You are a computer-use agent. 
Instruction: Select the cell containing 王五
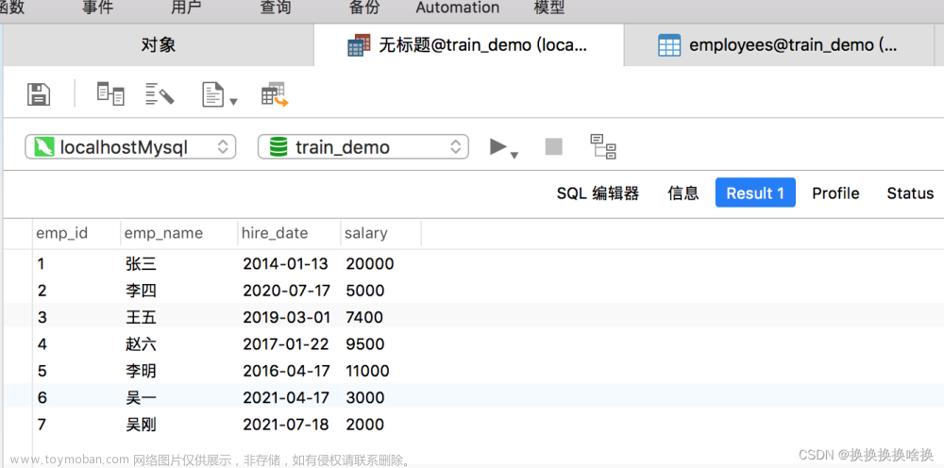pyautogui.click(x=141, y=317)
